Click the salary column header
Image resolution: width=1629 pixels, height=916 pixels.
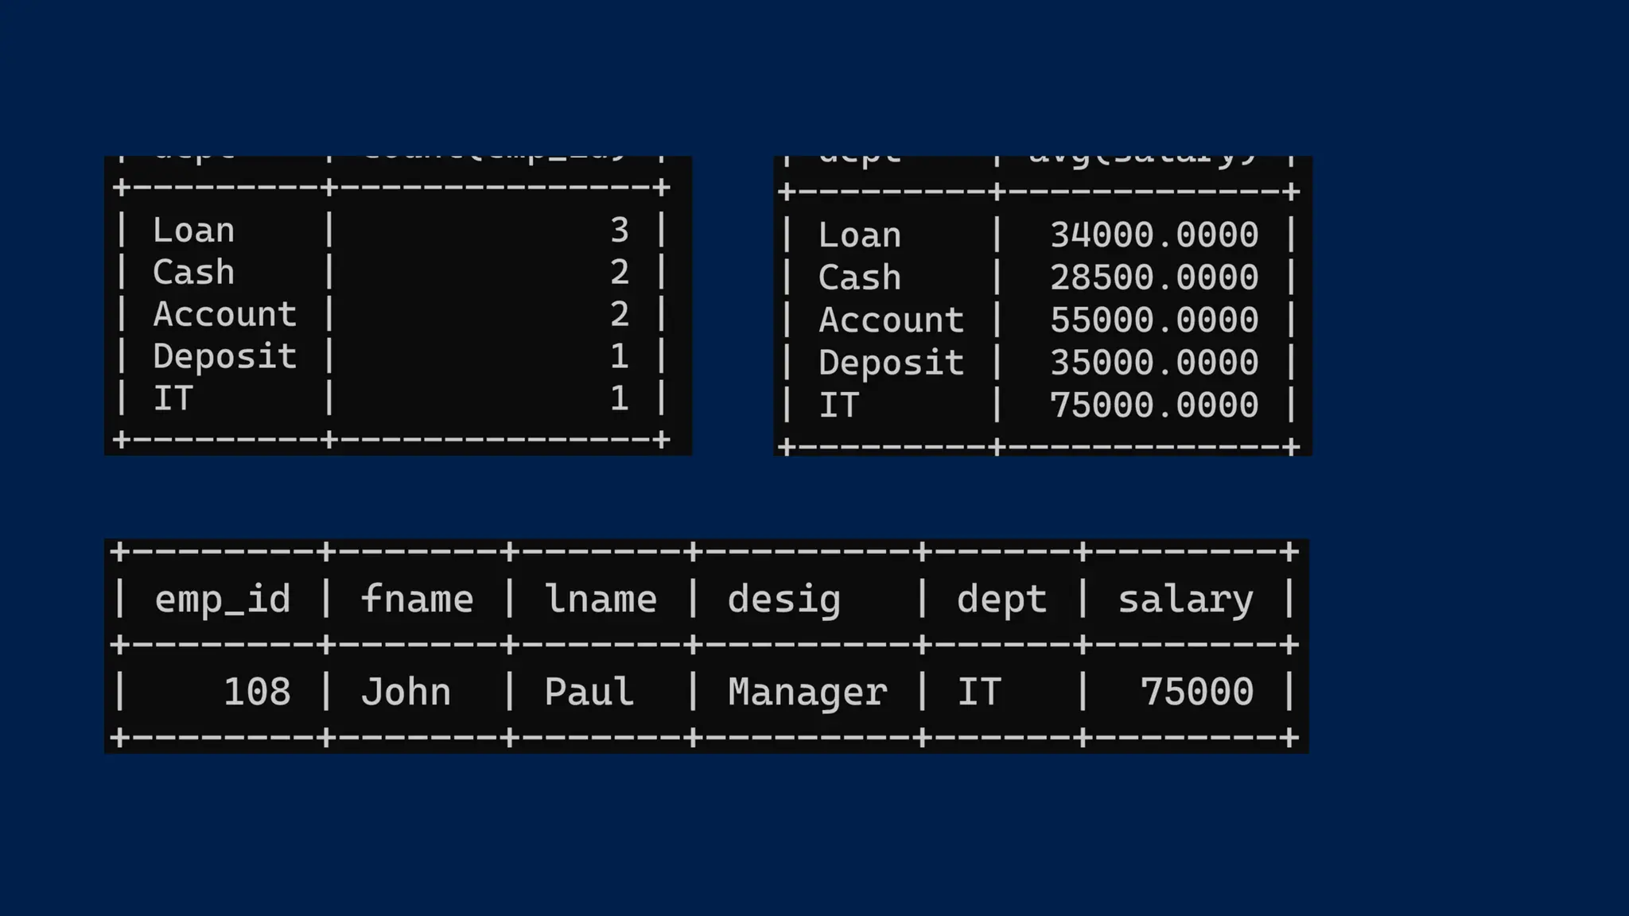pyautogui.click(x=1185, y=600)
